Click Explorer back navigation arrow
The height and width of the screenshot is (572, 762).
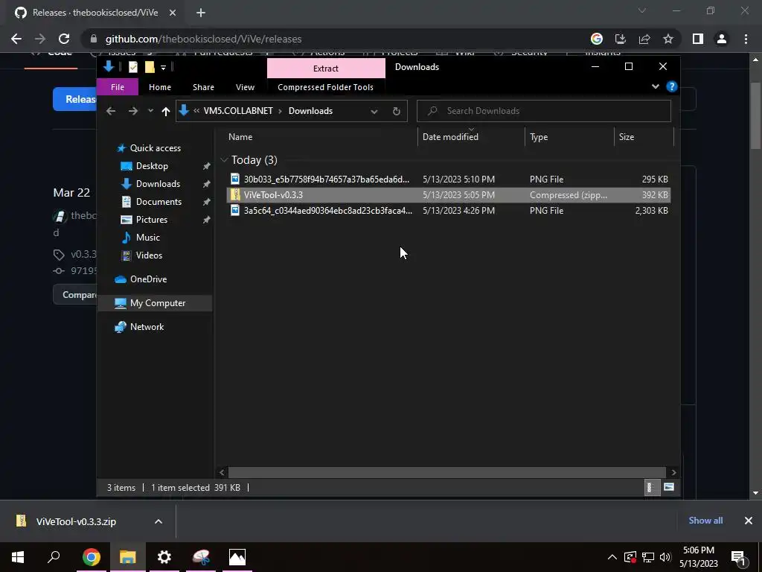111,111
